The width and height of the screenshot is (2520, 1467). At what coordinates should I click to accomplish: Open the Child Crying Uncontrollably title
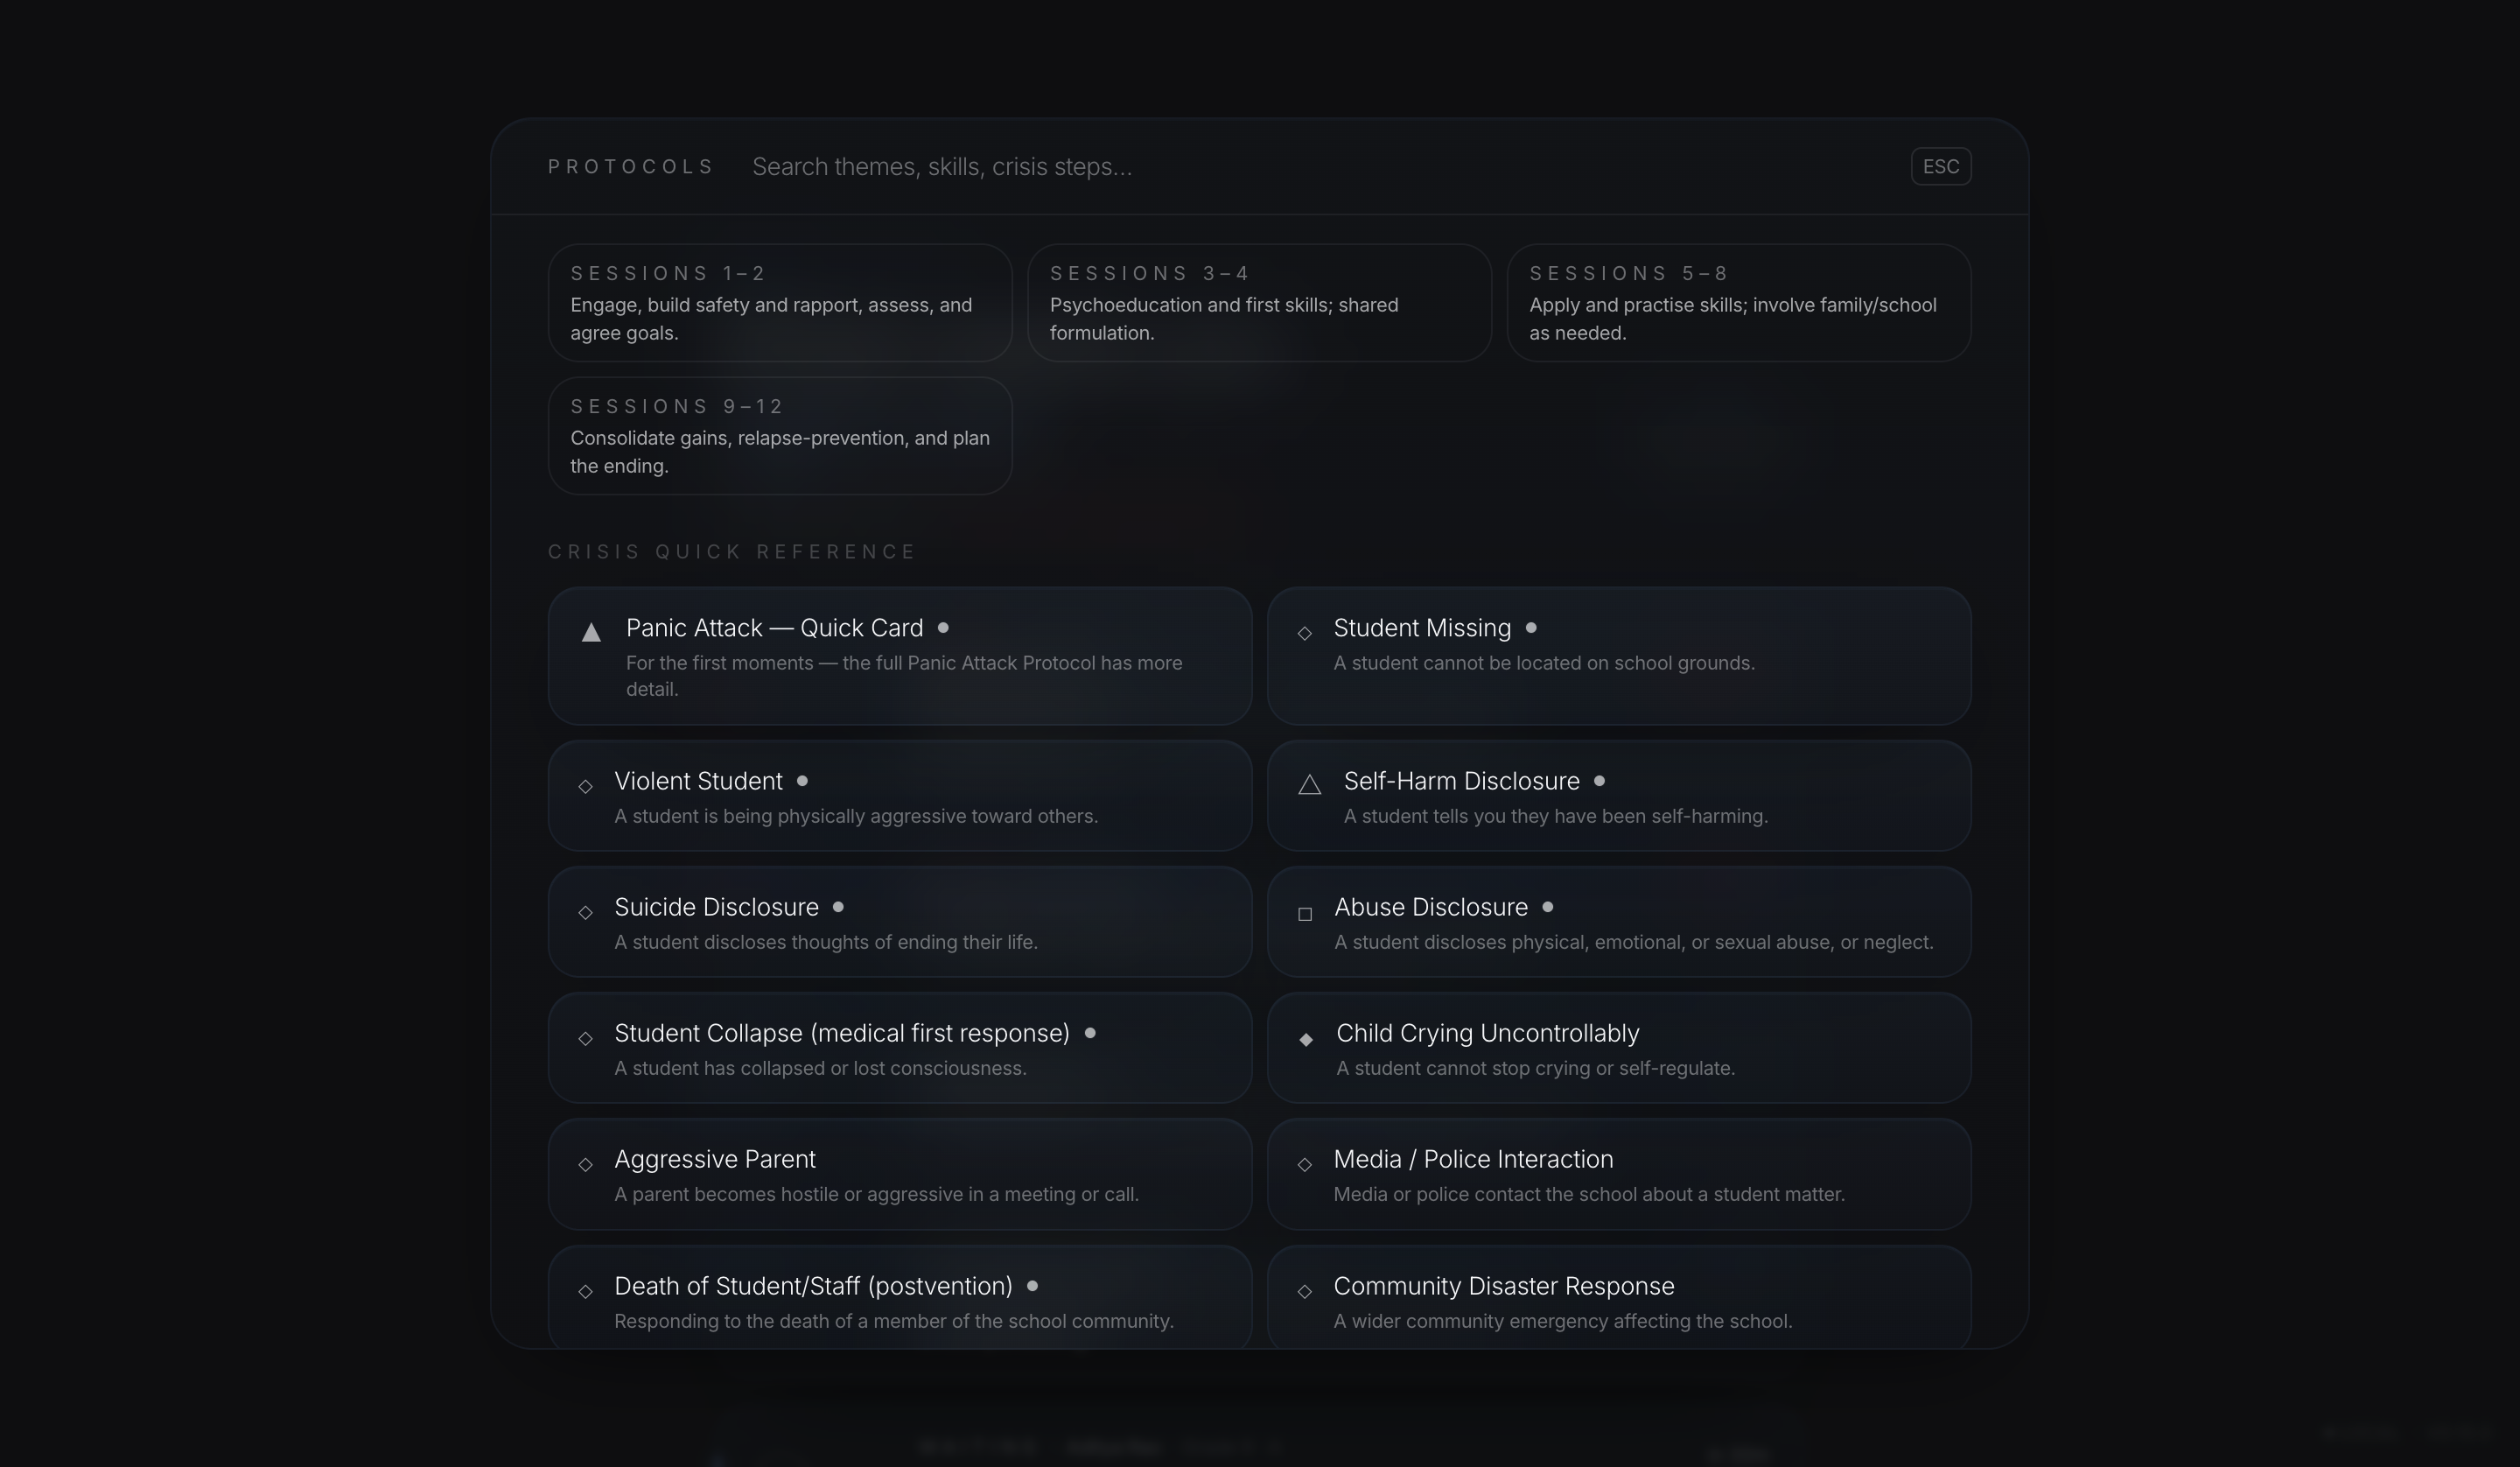coord(1487,1033)
